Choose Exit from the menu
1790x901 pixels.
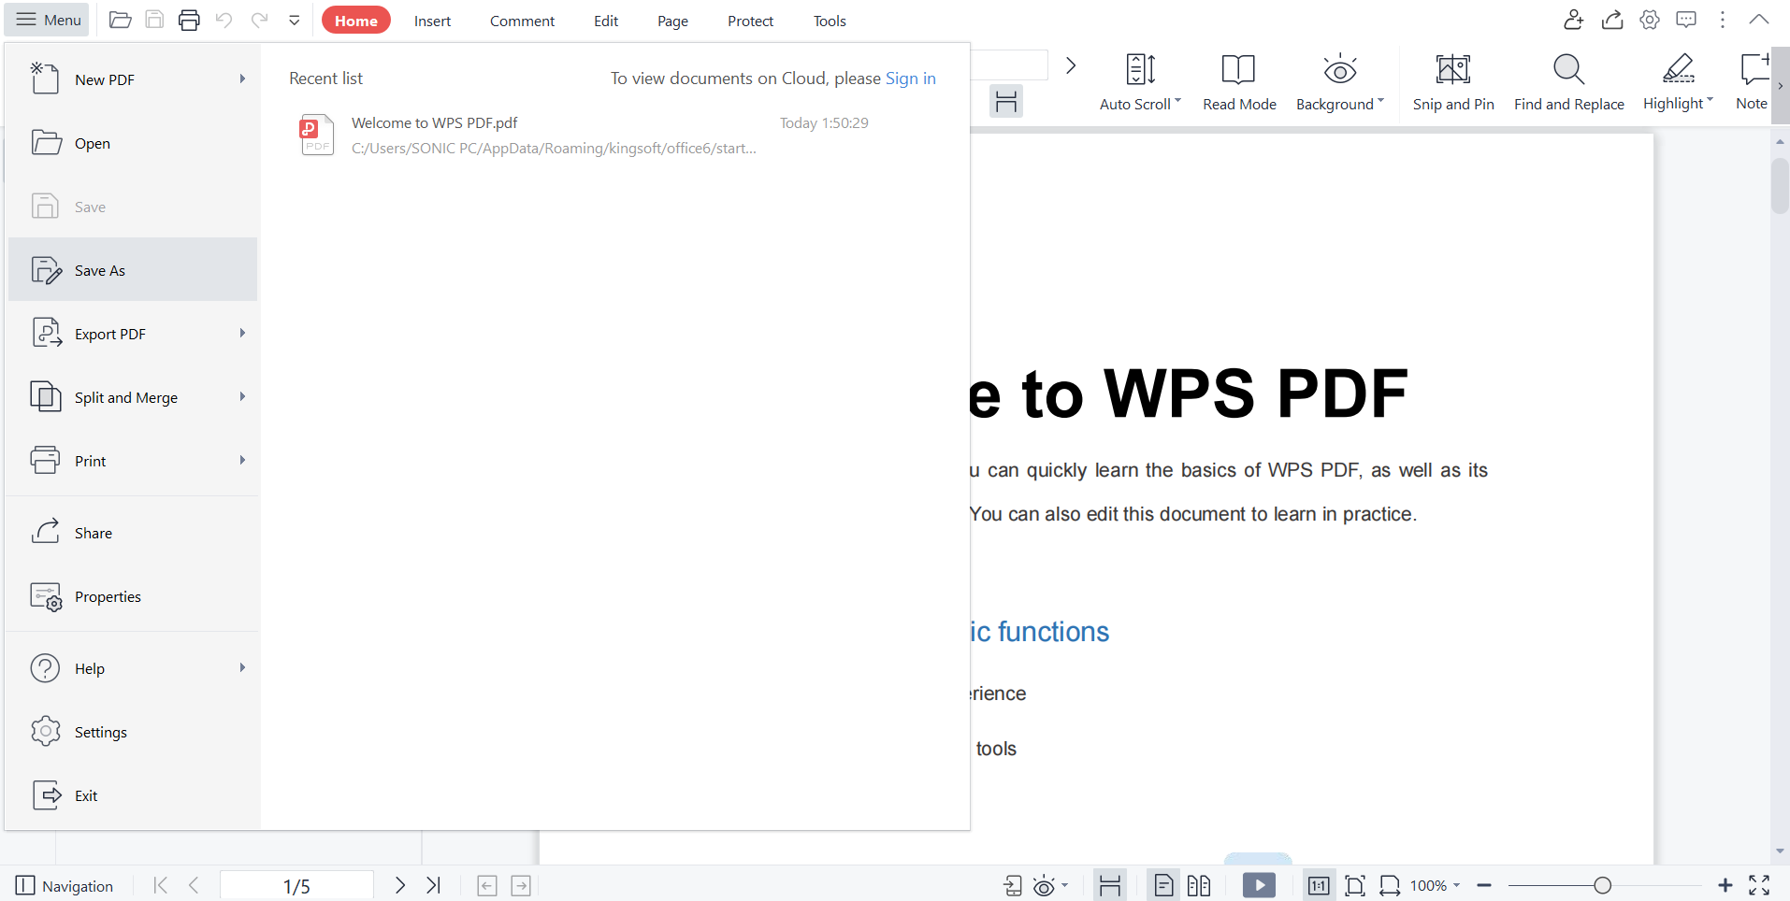(133, 795)
